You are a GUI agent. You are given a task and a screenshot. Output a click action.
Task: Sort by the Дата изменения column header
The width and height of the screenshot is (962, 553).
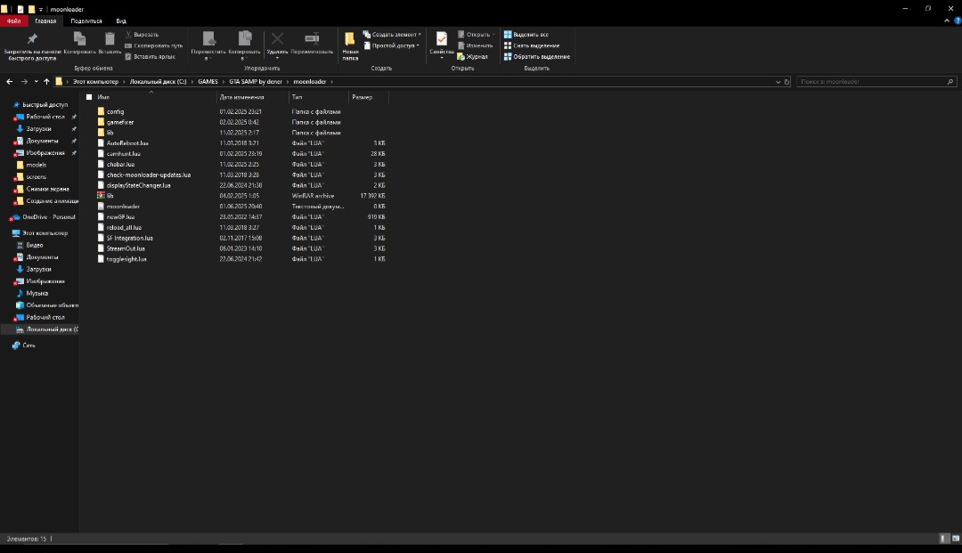click(241, 97)
